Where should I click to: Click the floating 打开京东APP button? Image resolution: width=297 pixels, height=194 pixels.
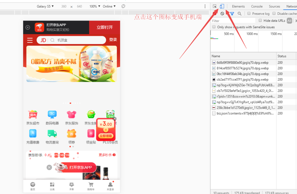80,167
